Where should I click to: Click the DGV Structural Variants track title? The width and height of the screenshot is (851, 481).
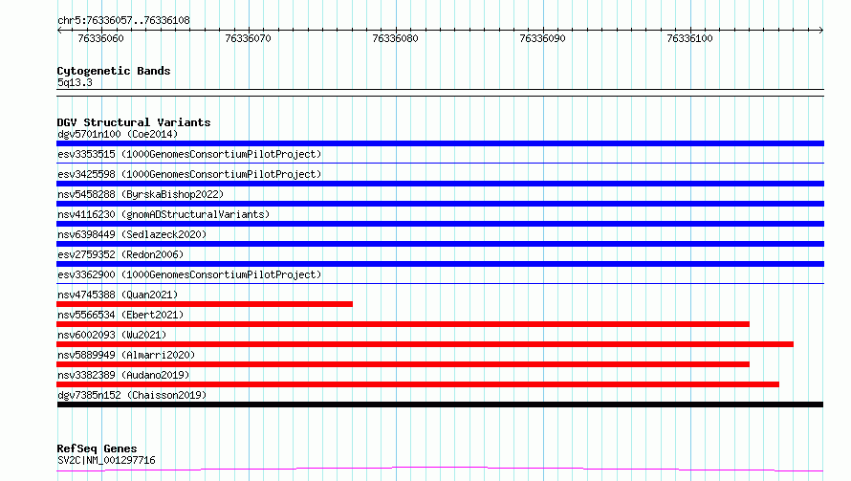click(134, 122)
